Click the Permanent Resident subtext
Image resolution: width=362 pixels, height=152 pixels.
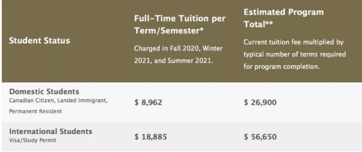pos(36,111)
